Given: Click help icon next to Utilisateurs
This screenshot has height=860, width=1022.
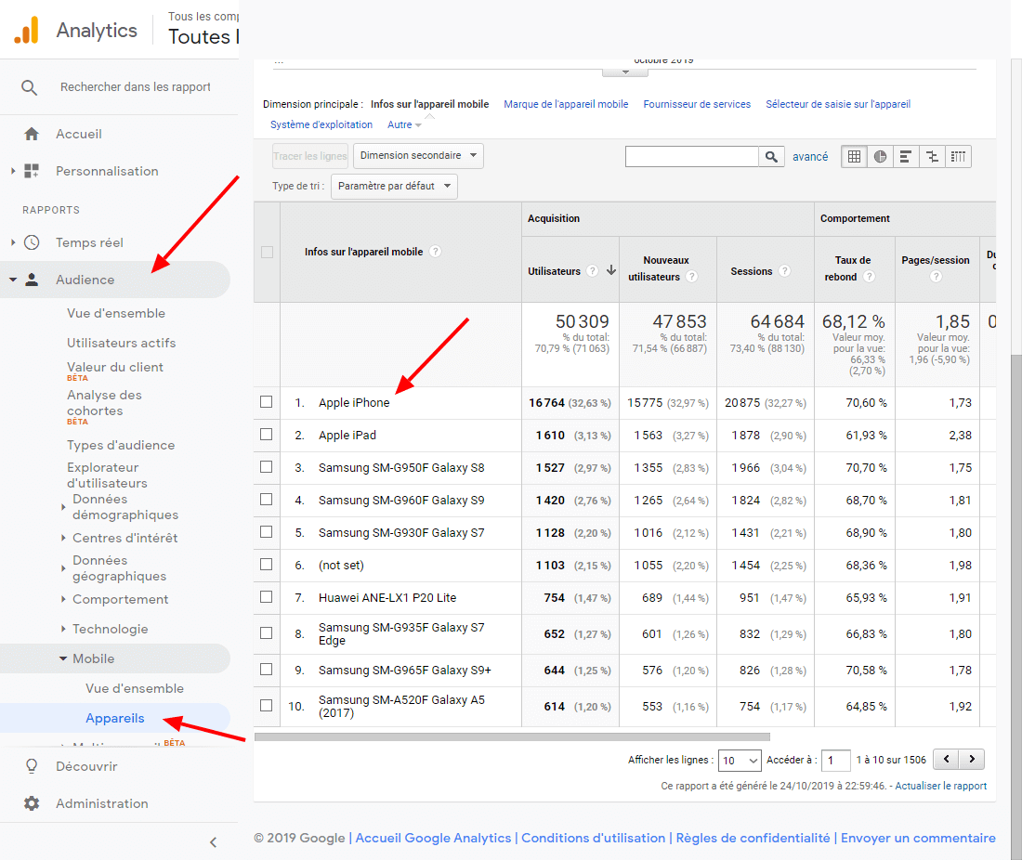Looking at the screenshot, I should click(592, 271).
